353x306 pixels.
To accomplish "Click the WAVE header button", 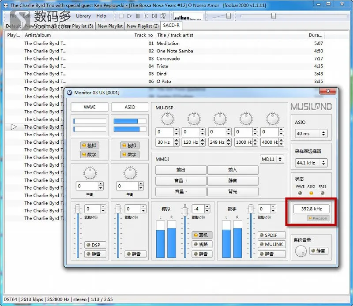I will pos(90,107).
